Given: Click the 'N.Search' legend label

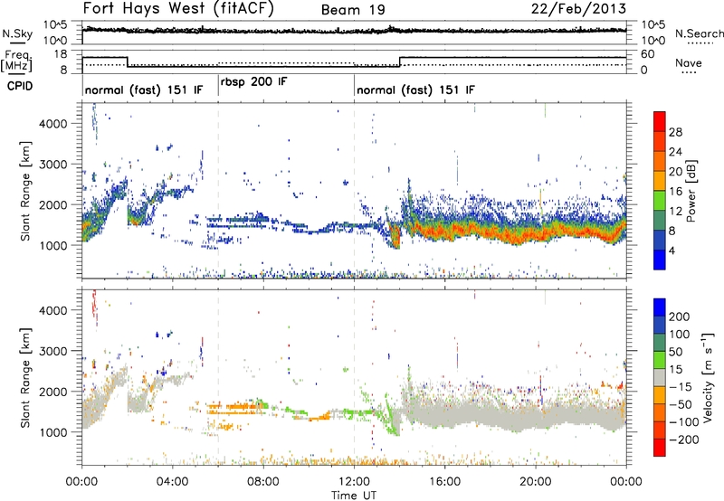Looking at the screenshot, I should pos(699,33).
